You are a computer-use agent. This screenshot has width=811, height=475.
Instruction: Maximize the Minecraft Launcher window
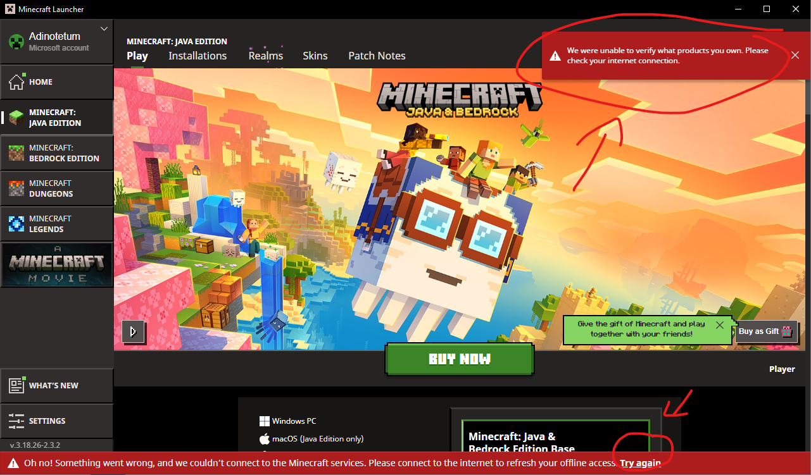(767, 9)
